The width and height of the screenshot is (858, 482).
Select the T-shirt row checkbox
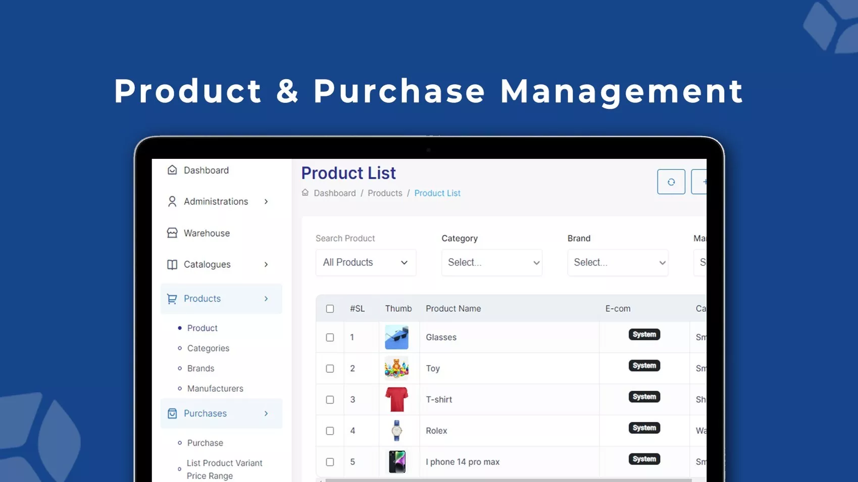tap(330, 400)
